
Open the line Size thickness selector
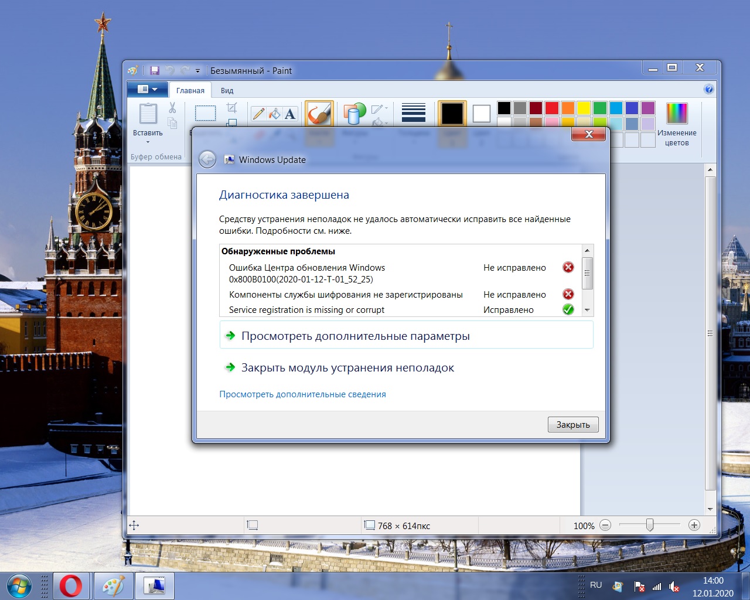pyautogui.click(x=414, y=113)
